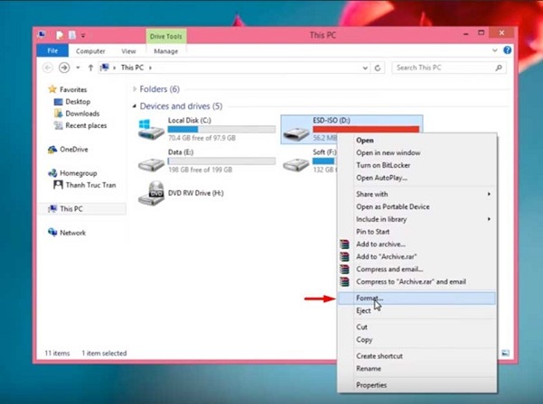The height and width of the screenshot is (404, 543).
Task: Click the Favorites star icon
Action: pyautogui.click(x=52, y=89)
